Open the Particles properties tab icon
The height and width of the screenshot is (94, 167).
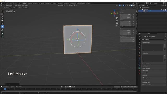point(139,61)
